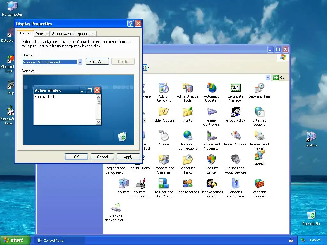327x245 pixels.
Task: Switch to the Themes tab
Action: pos(26,33)
